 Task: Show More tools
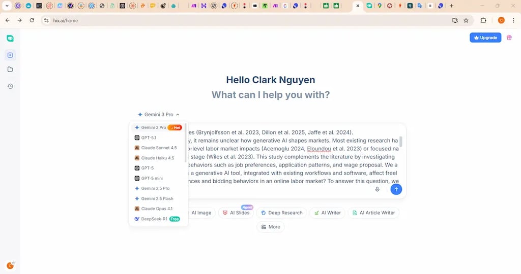[x=271, y=227]
